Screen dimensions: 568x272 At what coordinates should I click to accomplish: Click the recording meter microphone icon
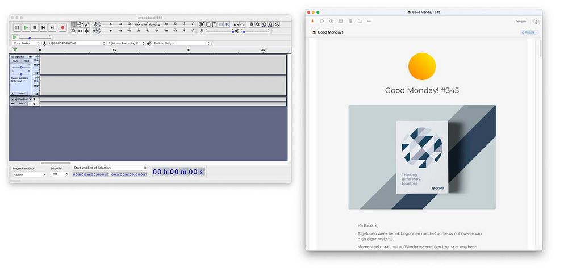(95, 24)
